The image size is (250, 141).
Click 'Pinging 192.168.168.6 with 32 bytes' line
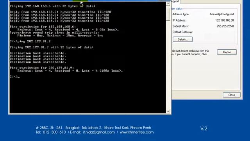pyautogui.click(x=52, y=6)
